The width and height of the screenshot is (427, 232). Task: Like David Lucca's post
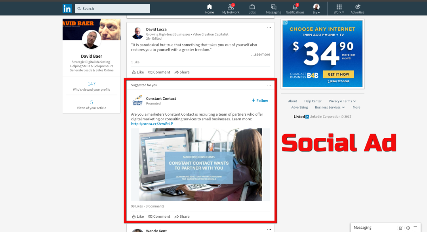(x=138, y=72)
